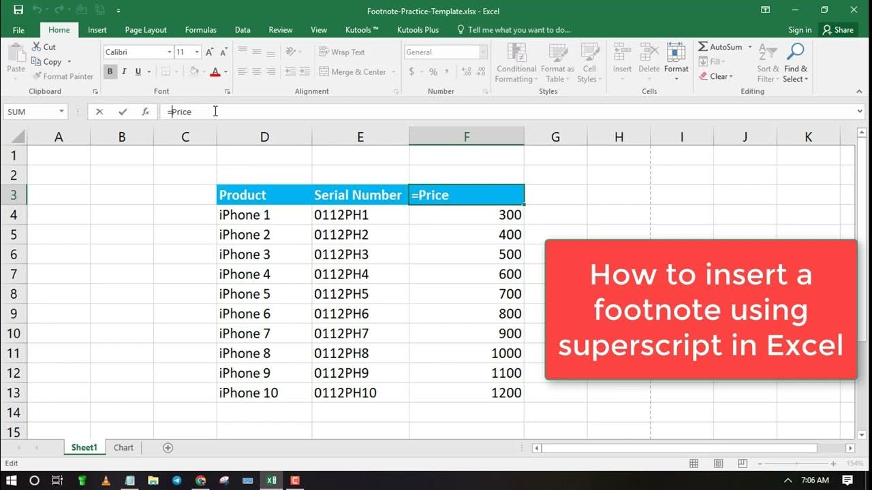Click the Page Break Preview status bar icon
Image resolution: width=872 pixels, height=490 pixels.
(x=743, y=463)
